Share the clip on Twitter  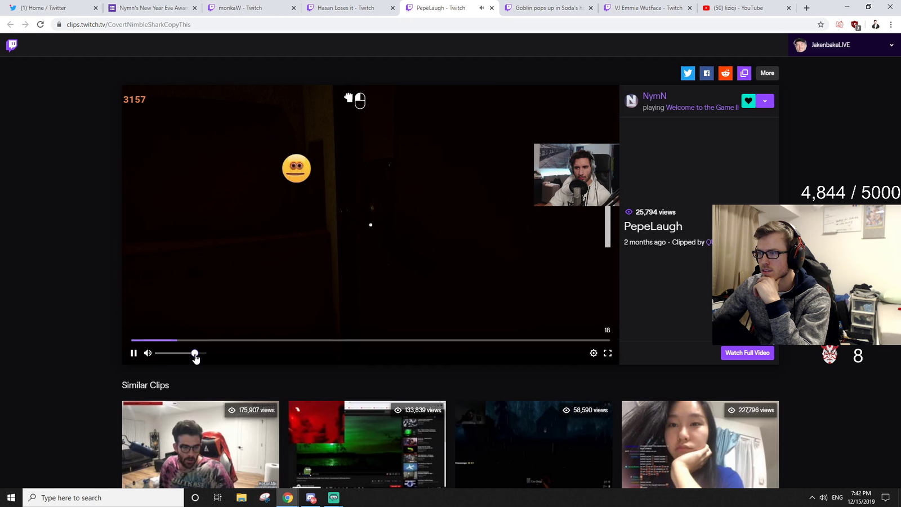coord(688,73)
